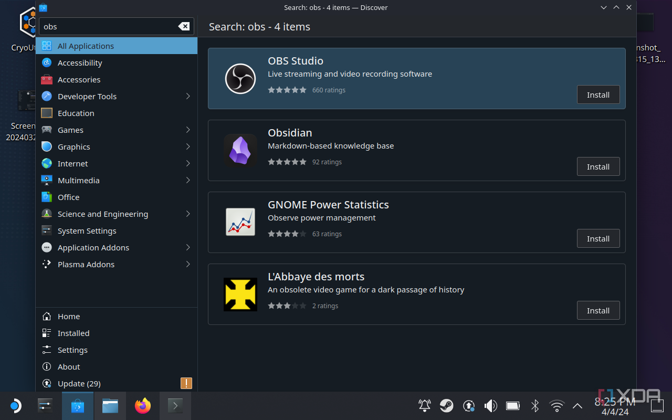
Task: Click the Obsidian title text
Action: (290, 133)
